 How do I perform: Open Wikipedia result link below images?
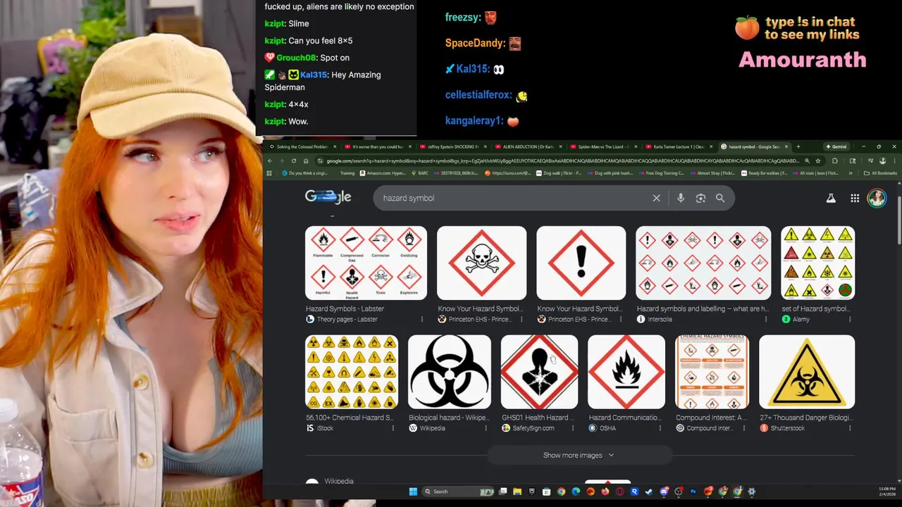[x=339, y=481]
